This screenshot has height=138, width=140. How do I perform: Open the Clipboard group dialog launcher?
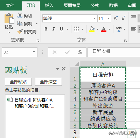coord(38,41)
